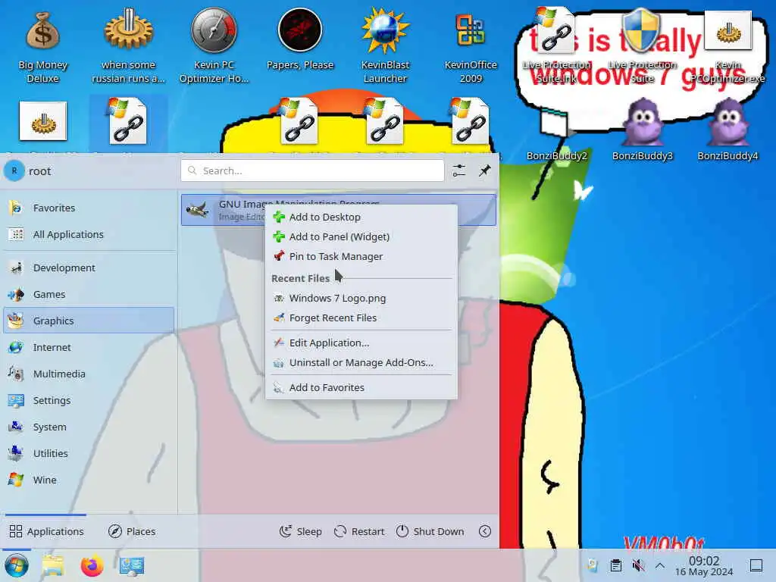Open Internet category
Viewport: 776px width, 582px height.
(x=89, y=347)
